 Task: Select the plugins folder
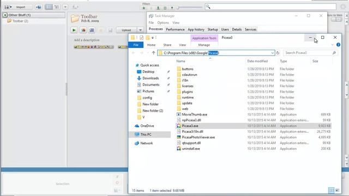187,91
